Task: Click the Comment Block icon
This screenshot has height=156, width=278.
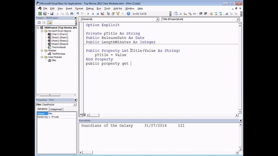Action: point(216,13)
